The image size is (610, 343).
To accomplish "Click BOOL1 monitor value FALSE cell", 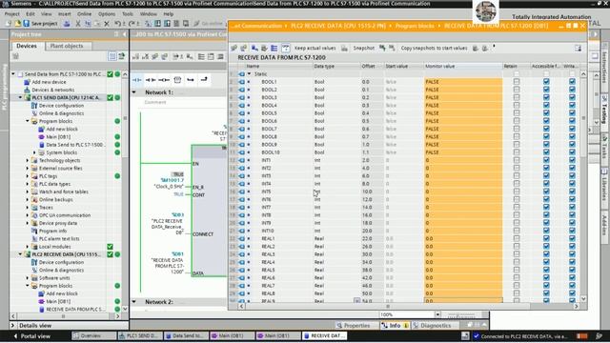I will [463, 82].
